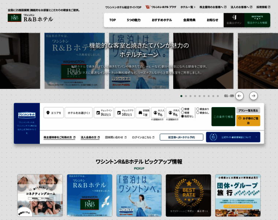The height and width of the screenshot is (220, 278).
Task: Click the bed icon for room count
Action: coord(140,113)
